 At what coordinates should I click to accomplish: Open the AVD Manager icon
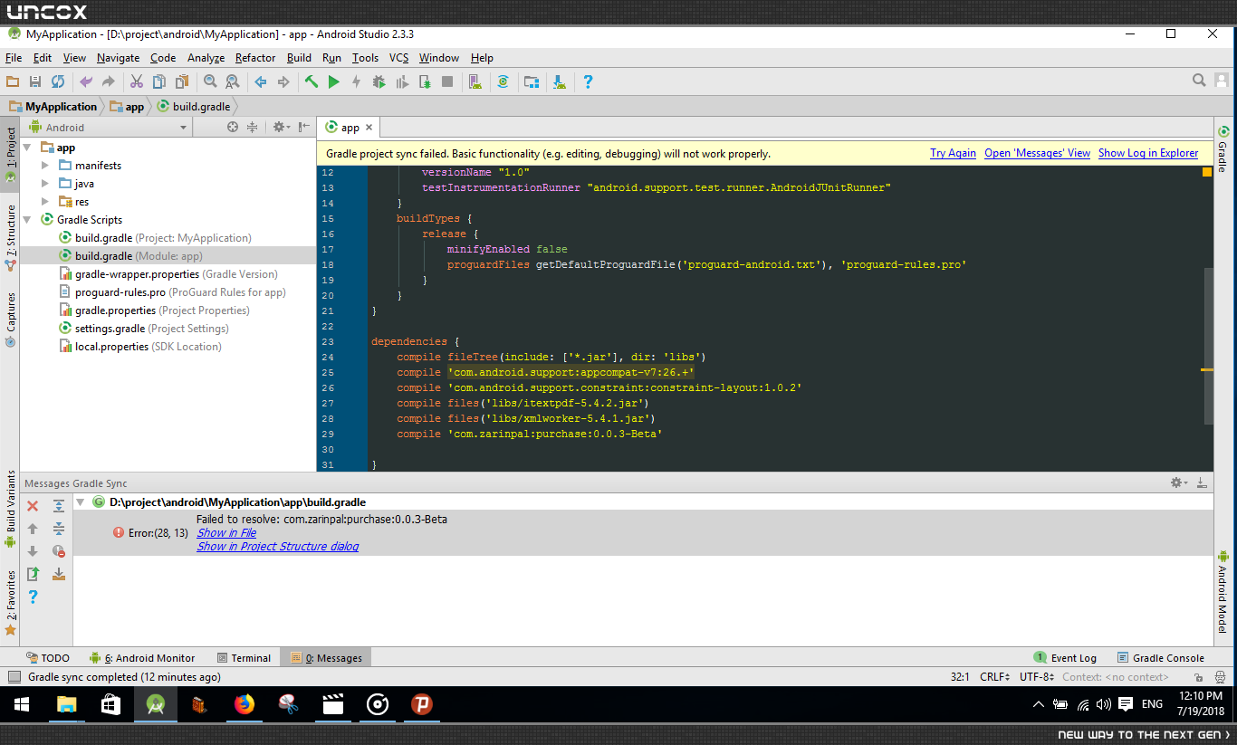click(475, 81)
